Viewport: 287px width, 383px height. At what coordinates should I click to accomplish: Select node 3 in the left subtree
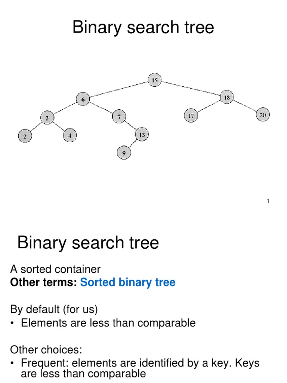point(47,118)
